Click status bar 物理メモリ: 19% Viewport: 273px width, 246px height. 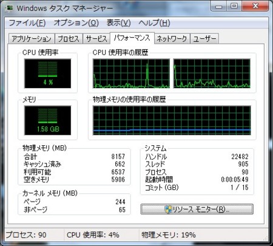[x=169, y=235]
